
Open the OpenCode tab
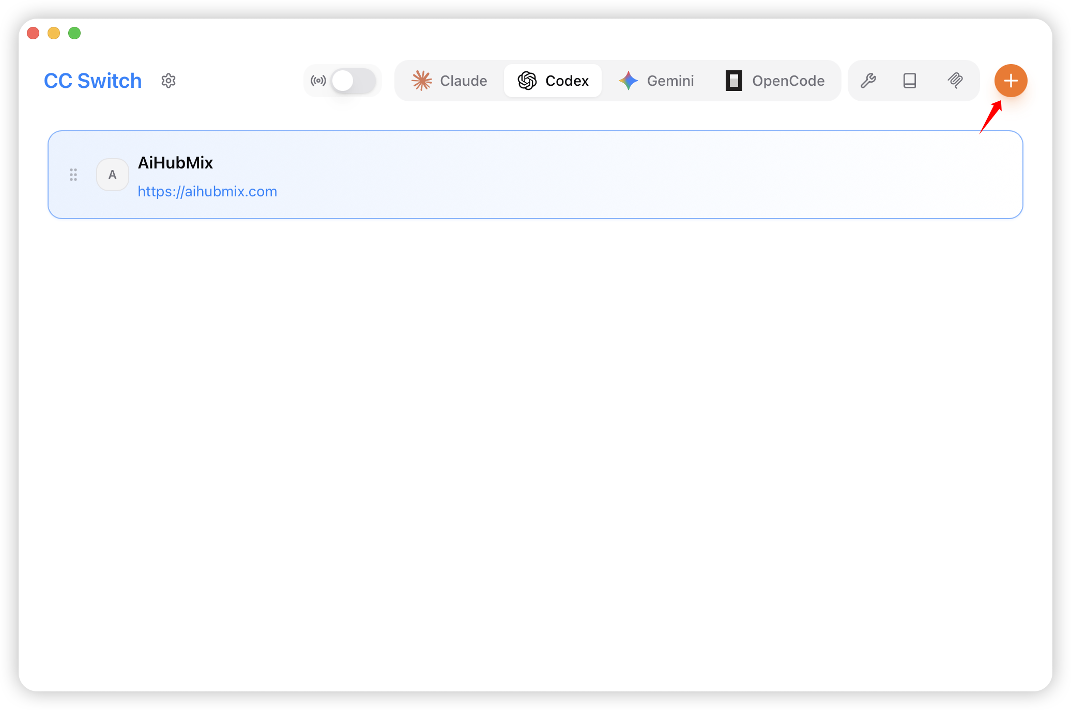[x=775, y=81]
